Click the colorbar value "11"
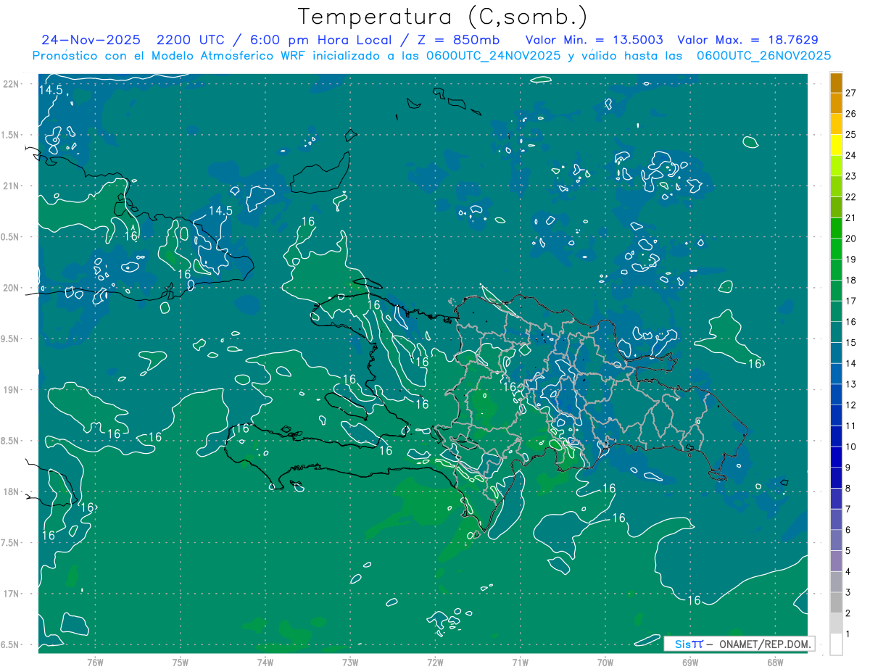870x672 pixels. (851, 426)
